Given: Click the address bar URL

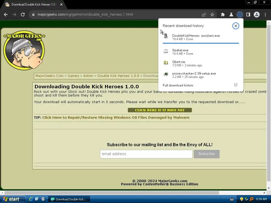Looking at the screenshot, I should (85, 15).
